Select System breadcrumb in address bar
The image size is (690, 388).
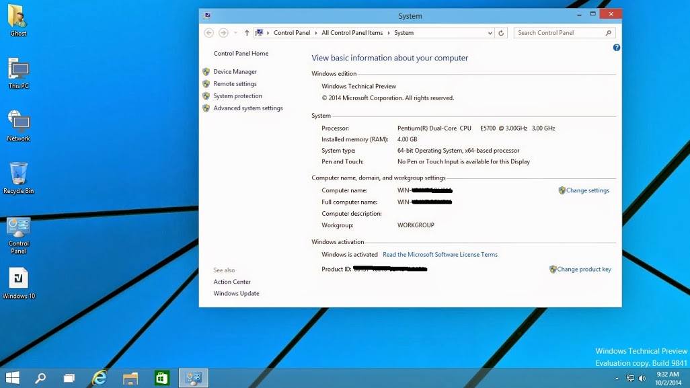(404, 32)
